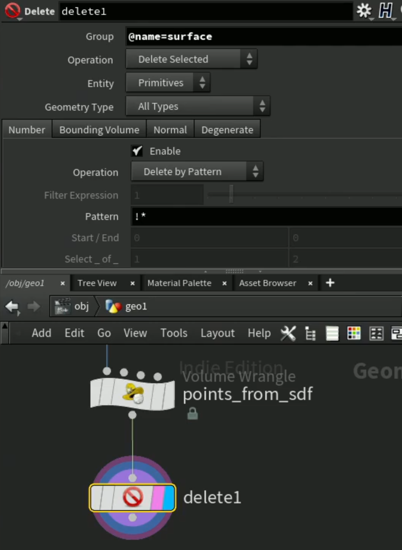Open the color palette icon in network toolbar
The height and width of the screenshot is (550, 402).
(354, 333)
